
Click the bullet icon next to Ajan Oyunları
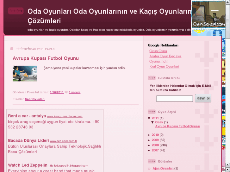tap(149, 169)
